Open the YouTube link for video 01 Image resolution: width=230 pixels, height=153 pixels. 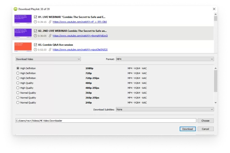tap(80, 22)
